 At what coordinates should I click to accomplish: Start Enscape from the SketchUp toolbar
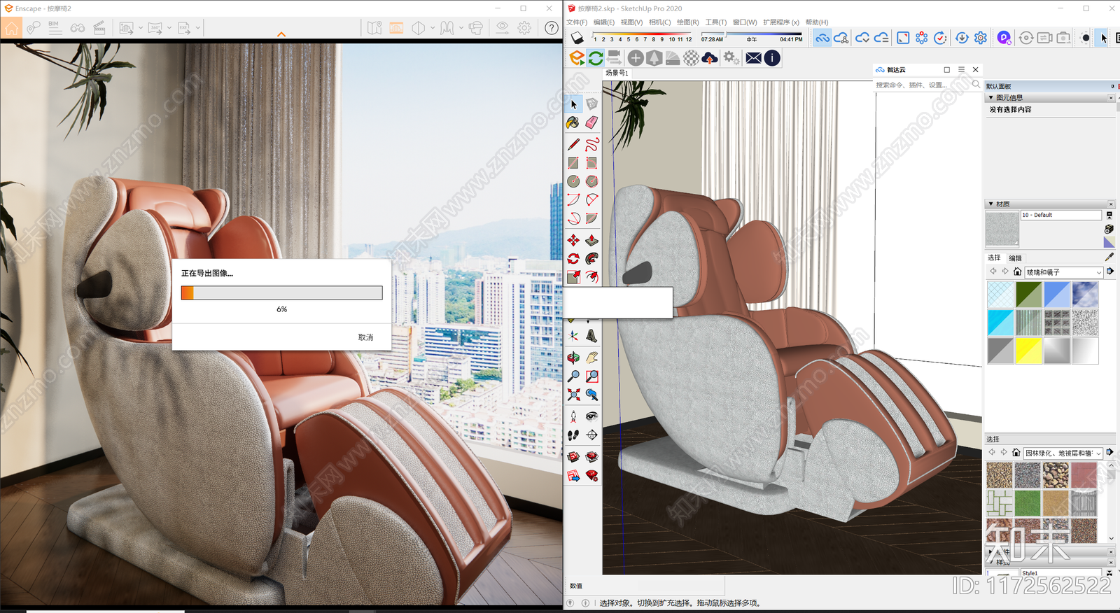click(577, 58)
